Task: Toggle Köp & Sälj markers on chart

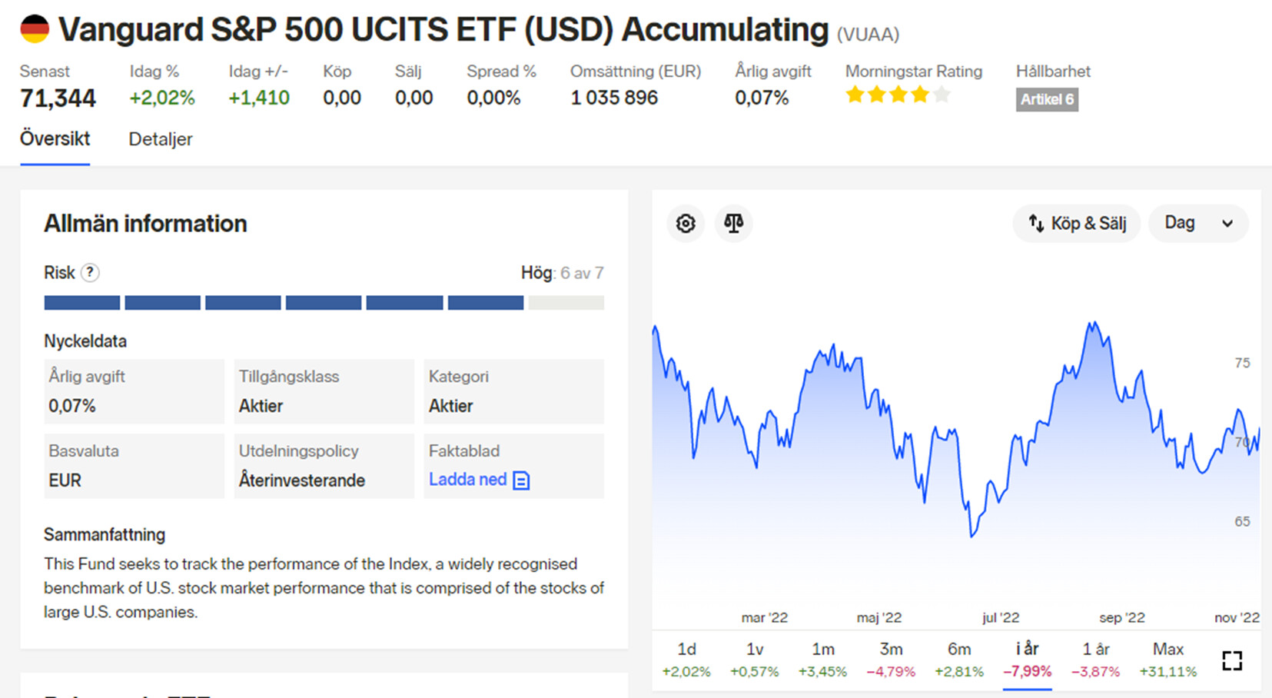Action: tap(1076, 224)
